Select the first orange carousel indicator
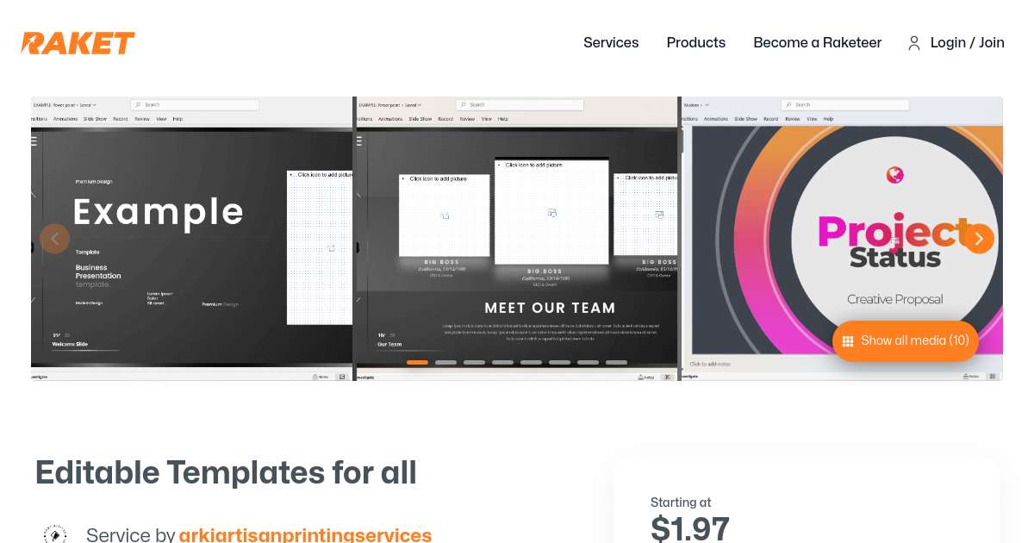Screen dimensions: 1034x543 (417, 363)
